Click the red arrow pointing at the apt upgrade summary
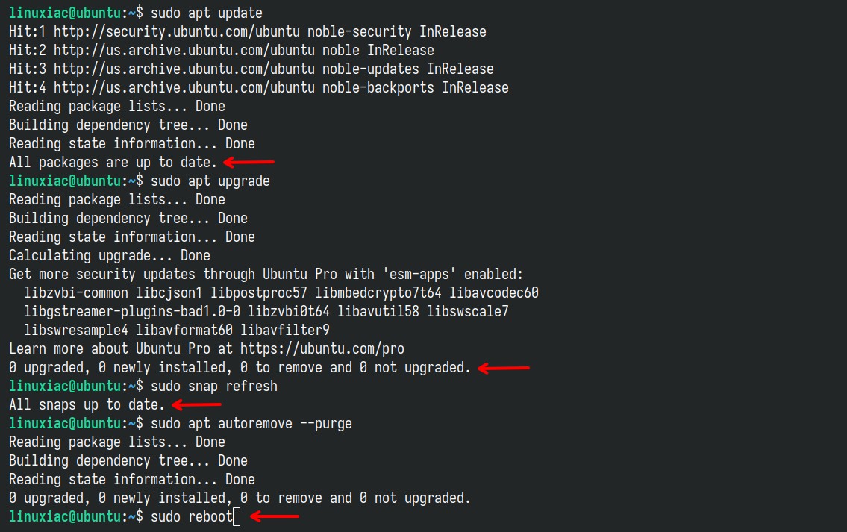Screen dimensions: 847x532 504,367
